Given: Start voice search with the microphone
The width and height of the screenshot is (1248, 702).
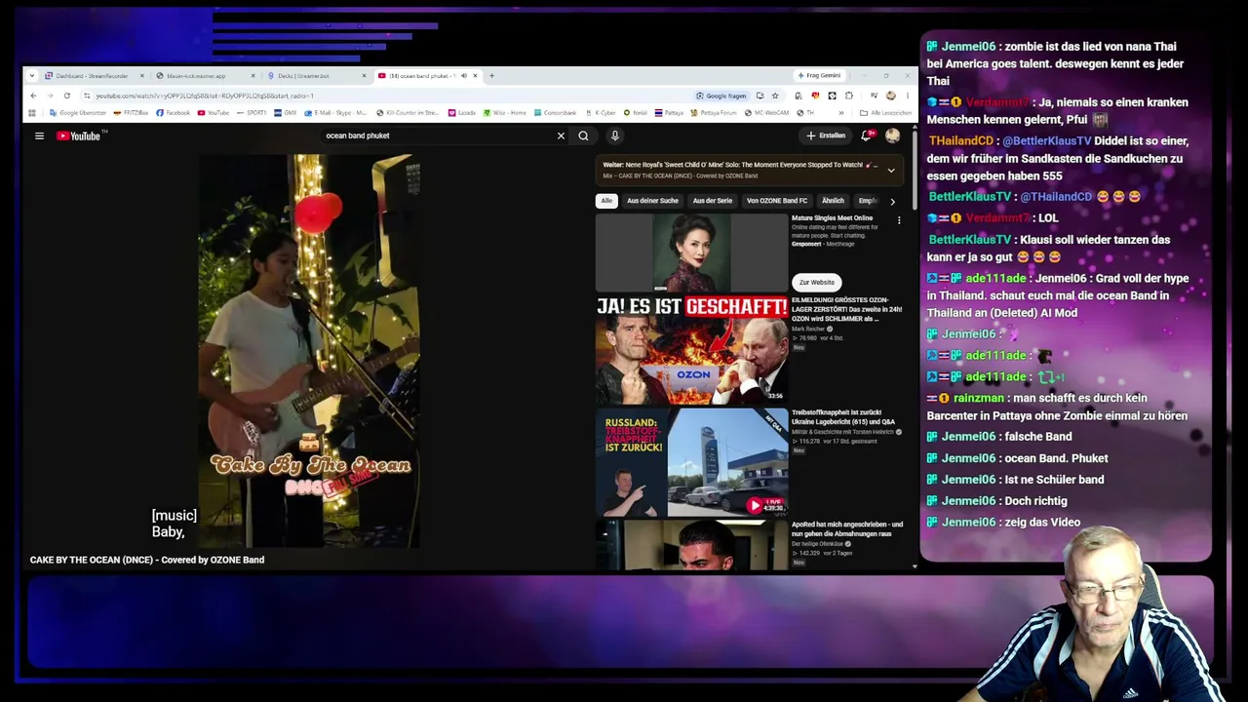Looking at the screenshot, I should coord(614,136).
